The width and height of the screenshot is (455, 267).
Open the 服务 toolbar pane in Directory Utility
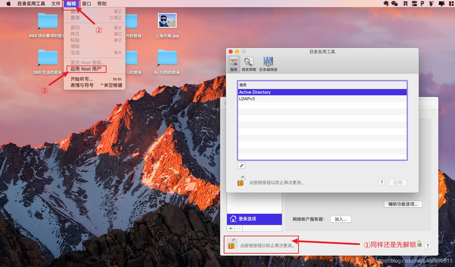point(234,64)
